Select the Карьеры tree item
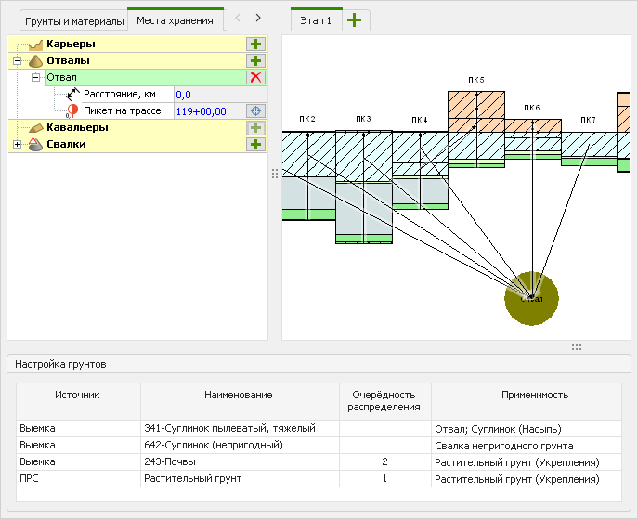The width and height of the screenshot is (638, 519). pos(71,44)
